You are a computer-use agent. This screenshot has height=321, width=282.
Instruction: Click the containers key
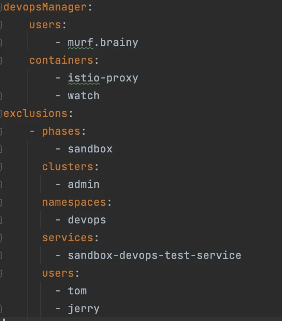(61, 60)
